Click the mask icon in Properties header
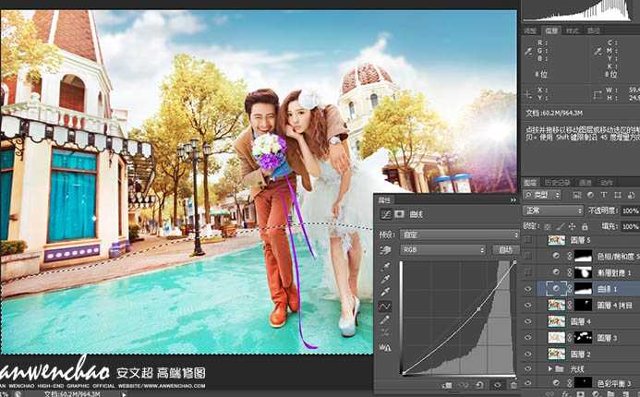 click(x=399, y=214)
